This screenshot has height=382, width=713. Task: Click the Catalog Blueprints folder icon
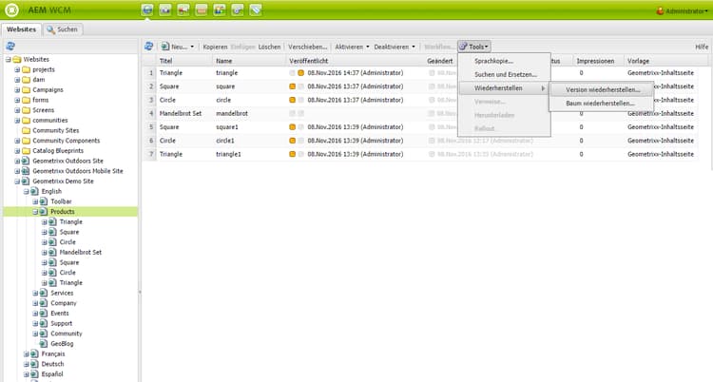(x=27, y=150)
